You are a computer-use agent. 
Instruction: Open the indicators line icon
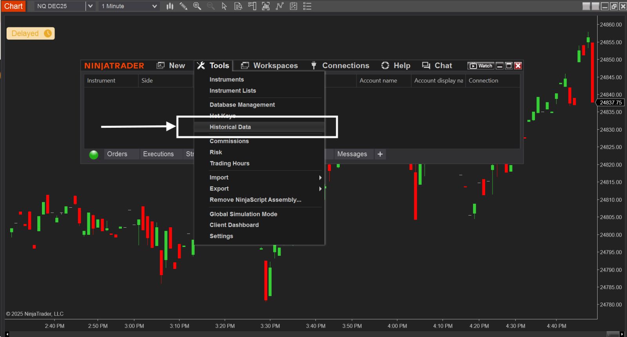(x=279, y=6)
